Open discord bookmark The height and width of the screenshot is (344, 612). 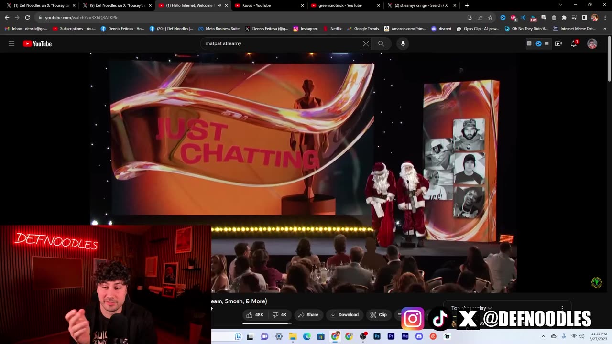click(441, 29)
